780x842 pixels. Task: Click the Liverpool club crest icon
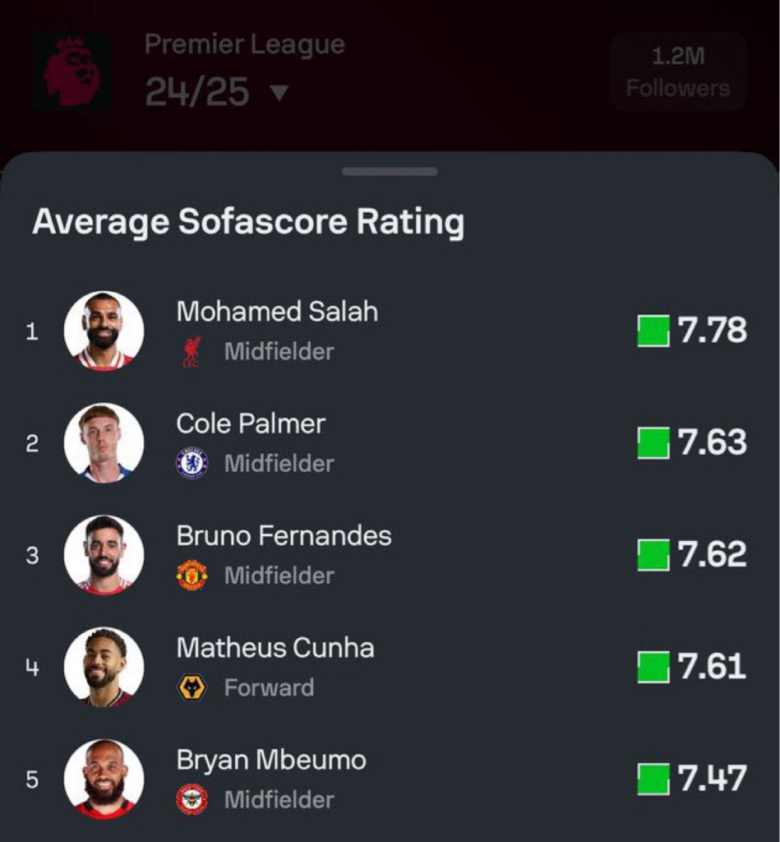coord(192,352)
